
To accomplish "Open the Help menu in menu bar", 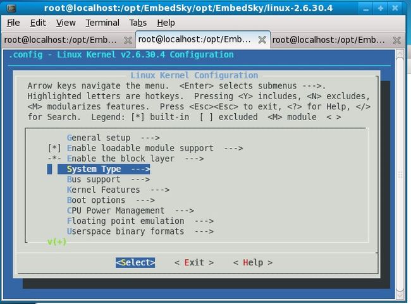I will tap(166, 23).
